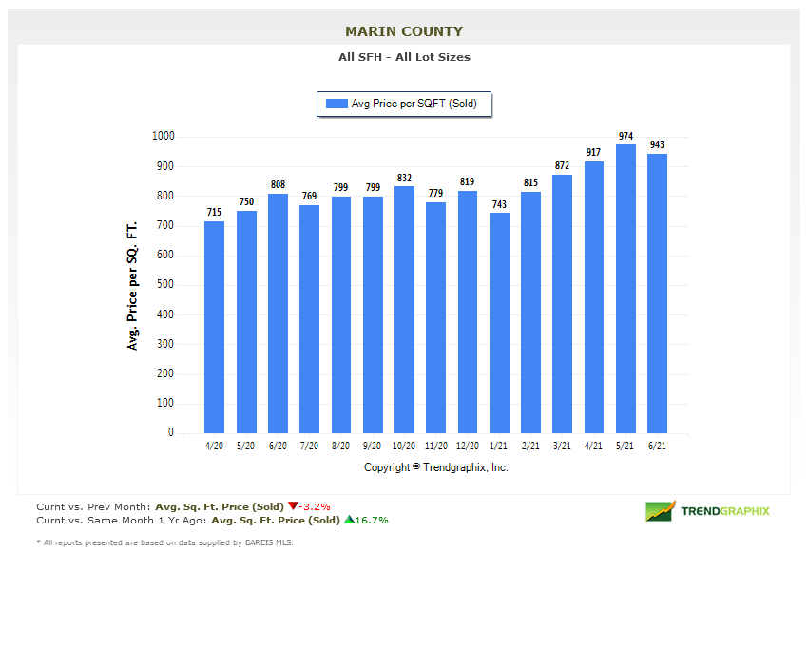808x665 pixels.
Task: Click the Copyright Trendgraphix link
Action: click(x=435, y=467)
